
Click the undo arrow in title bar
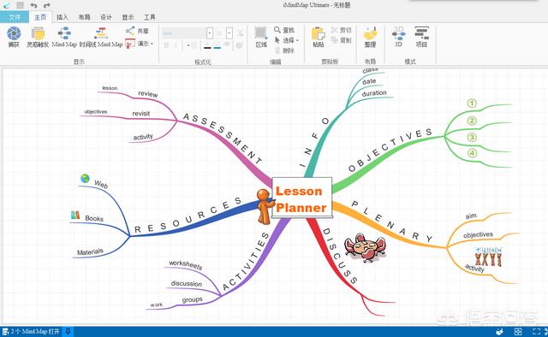(x=33, y=5)
